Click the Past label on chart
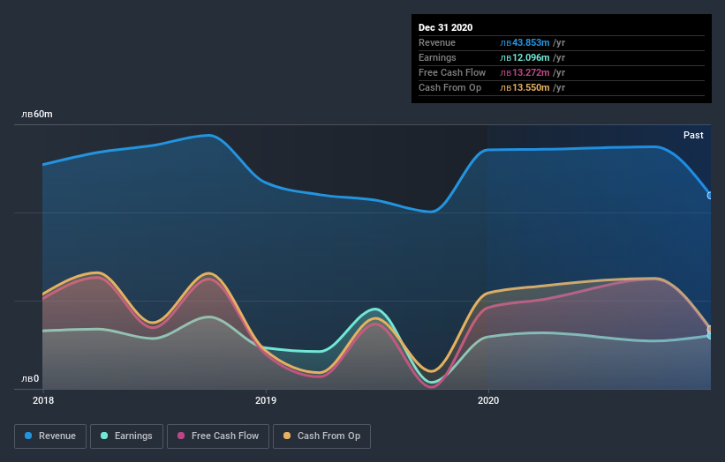The width and height of the screenshot is (725, 462). 693,135
